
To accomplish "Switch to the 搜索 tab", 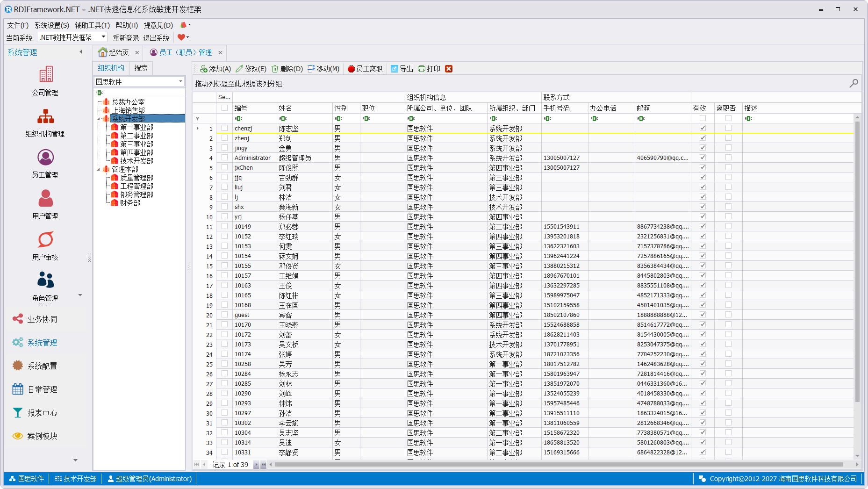I will point(141,68).
